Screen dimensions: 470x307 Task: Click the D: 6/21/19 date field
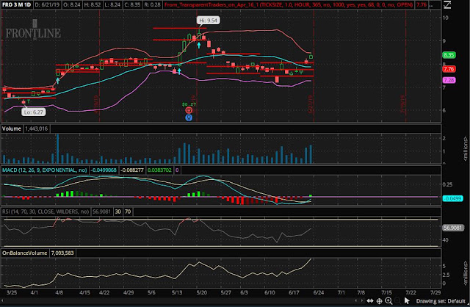[x=47, y=5]
